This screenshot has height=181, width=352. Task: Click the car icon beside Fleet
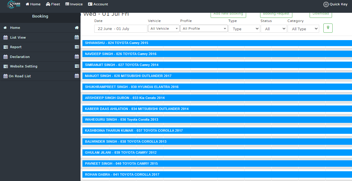tap(48, 4)
